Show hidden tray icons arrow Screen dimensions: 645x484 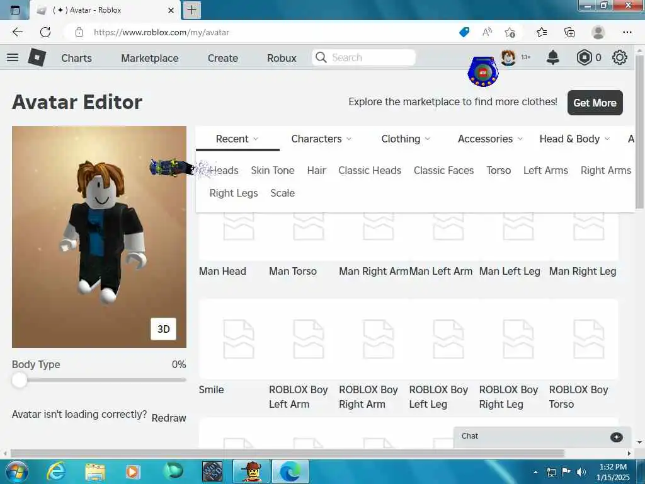tap(535, 472)
